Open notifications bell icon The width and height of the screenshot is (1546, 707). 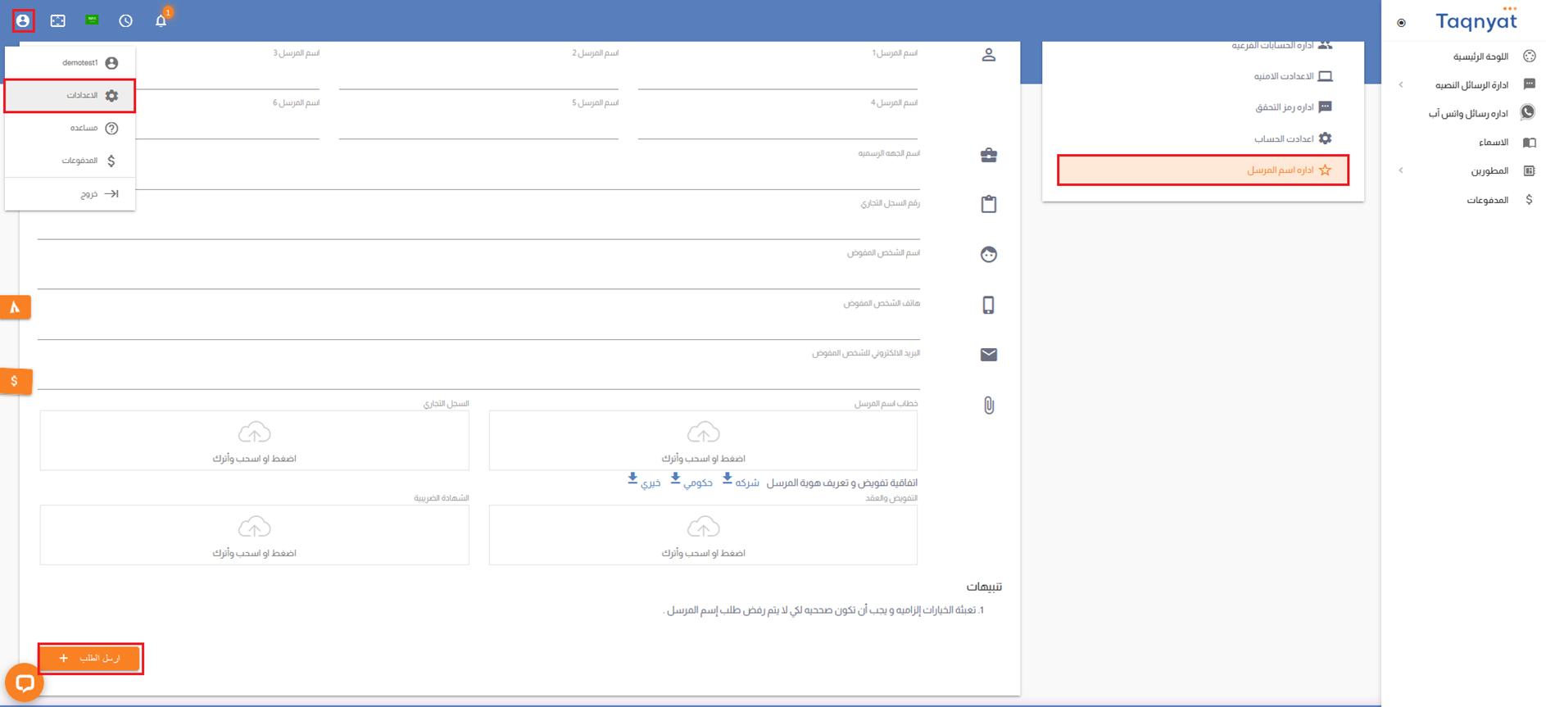161,20
